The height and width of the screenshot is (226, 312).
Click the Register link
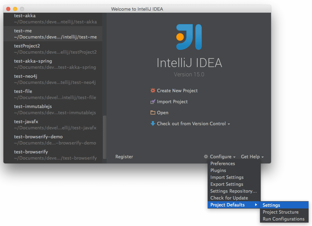click(x=124, y=157)
